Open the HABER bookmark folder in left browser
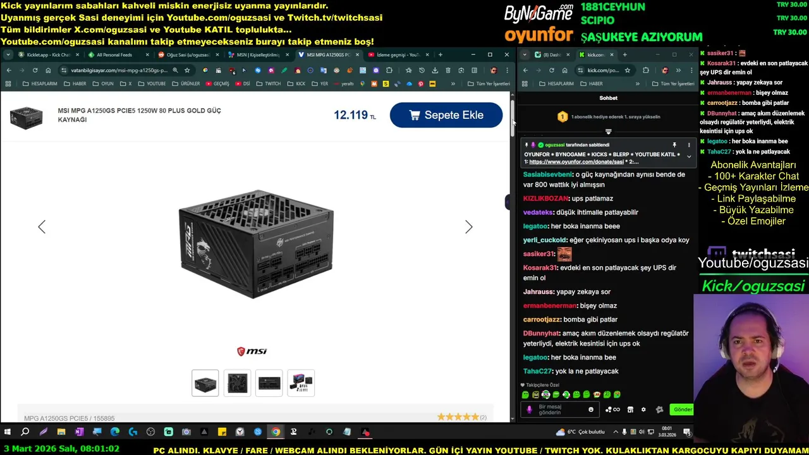The width and height of the screenshot is (809, 455). [75, 83]
